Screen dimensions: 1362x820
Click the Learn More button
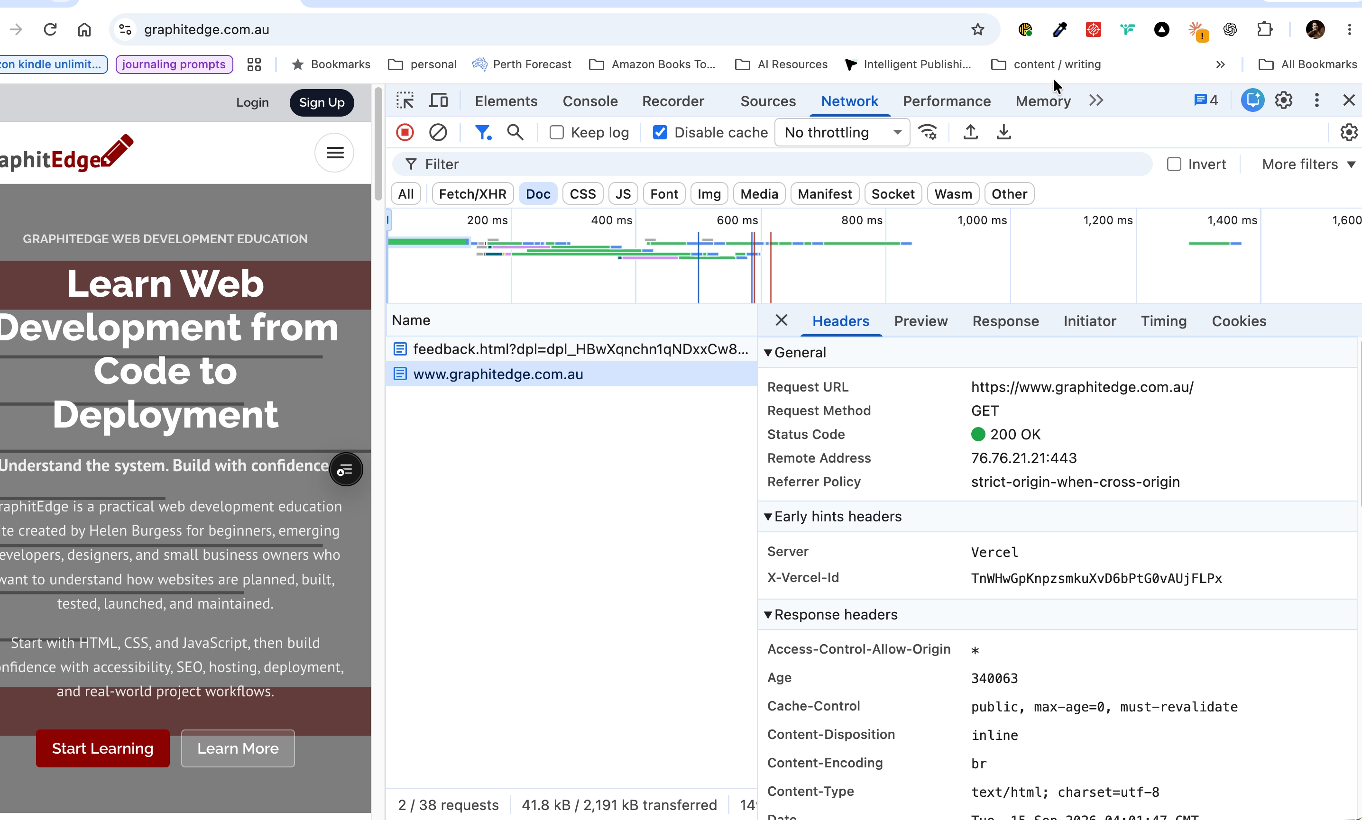pos(238,748)
